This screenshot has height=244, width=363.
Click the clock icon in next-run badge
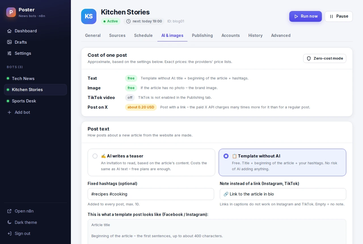[x=128, y=21]
